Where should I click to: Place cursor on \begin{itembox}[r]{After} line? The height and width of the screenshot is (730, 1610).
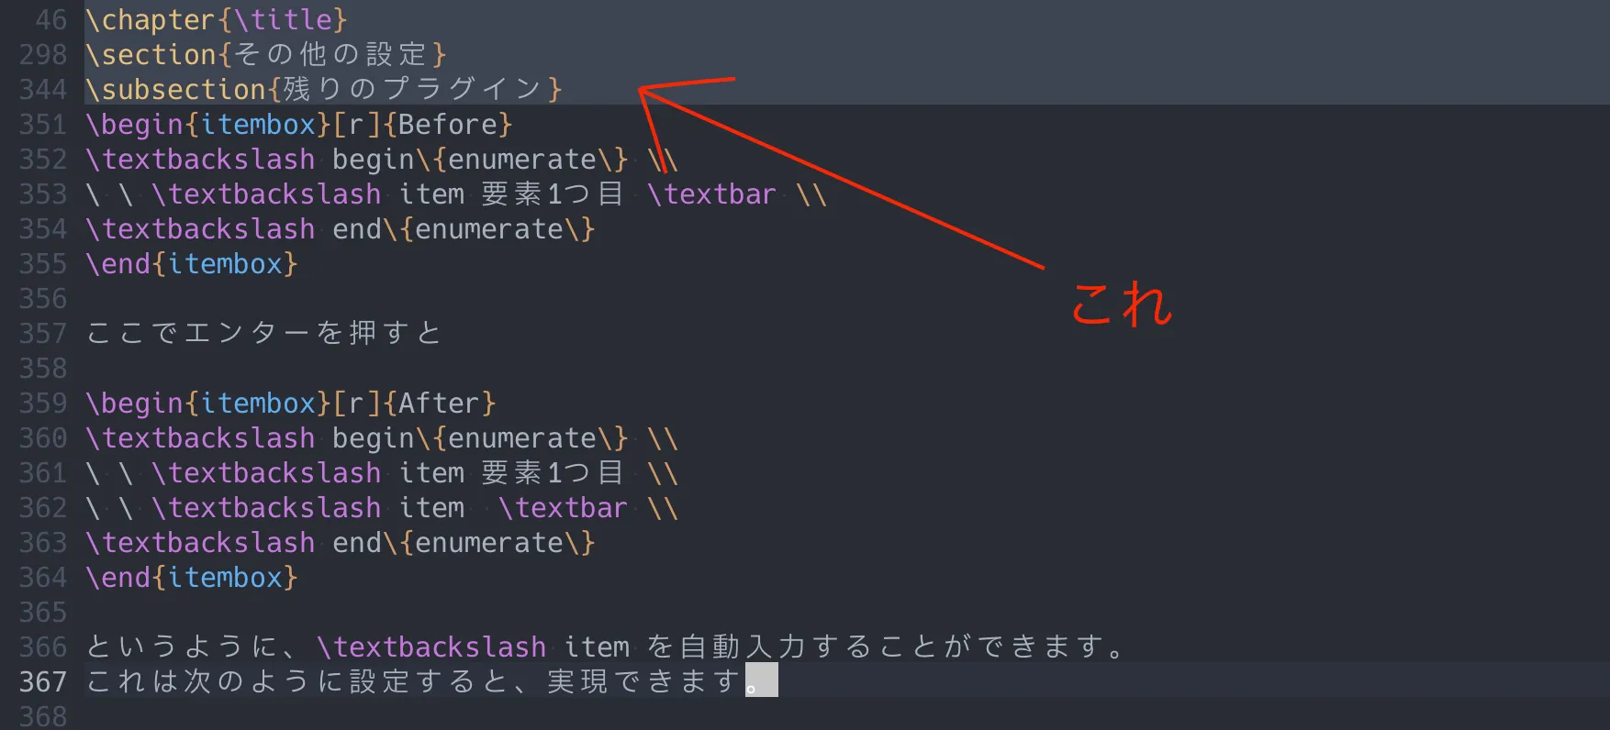[290, 403]
